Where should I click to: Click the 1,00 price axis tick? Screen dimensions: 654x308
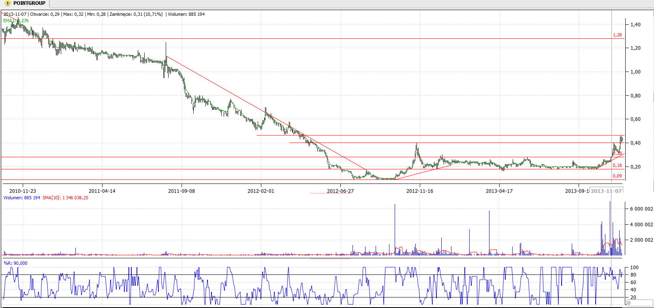(x=635, y=72)
